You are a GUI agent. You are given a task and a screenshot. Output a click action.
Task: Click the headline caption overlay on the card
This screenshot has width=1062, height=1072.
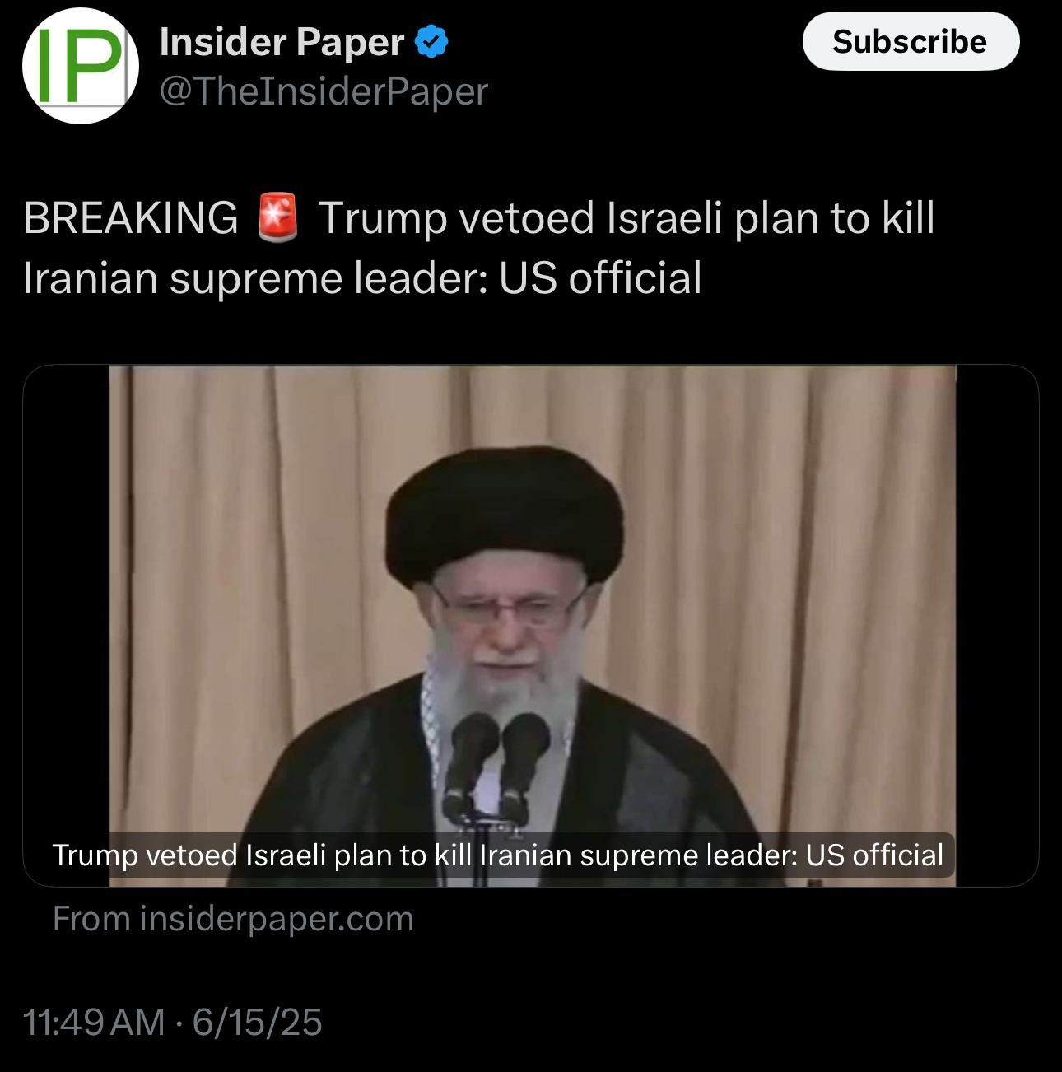[x=498, y=855]
